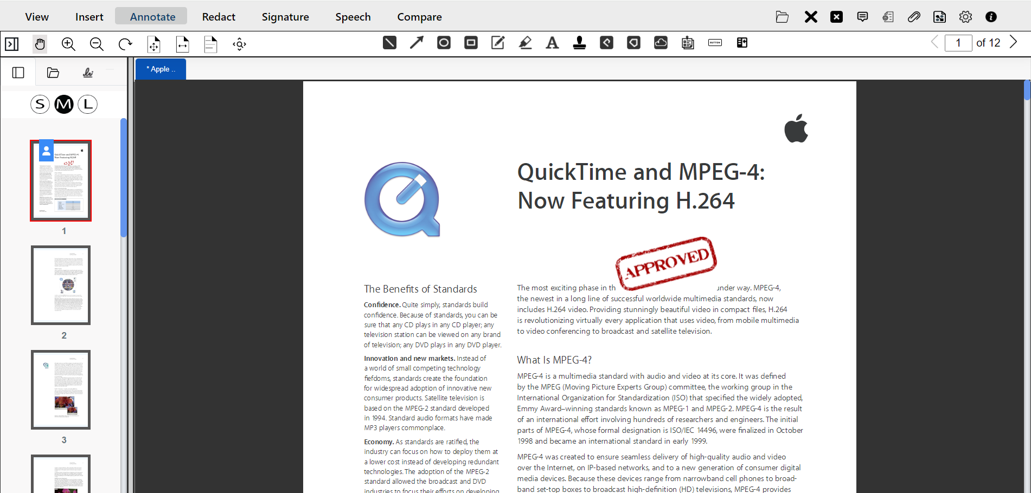
Task: Zoom out of the document
Action: click(x=97, y=44)
